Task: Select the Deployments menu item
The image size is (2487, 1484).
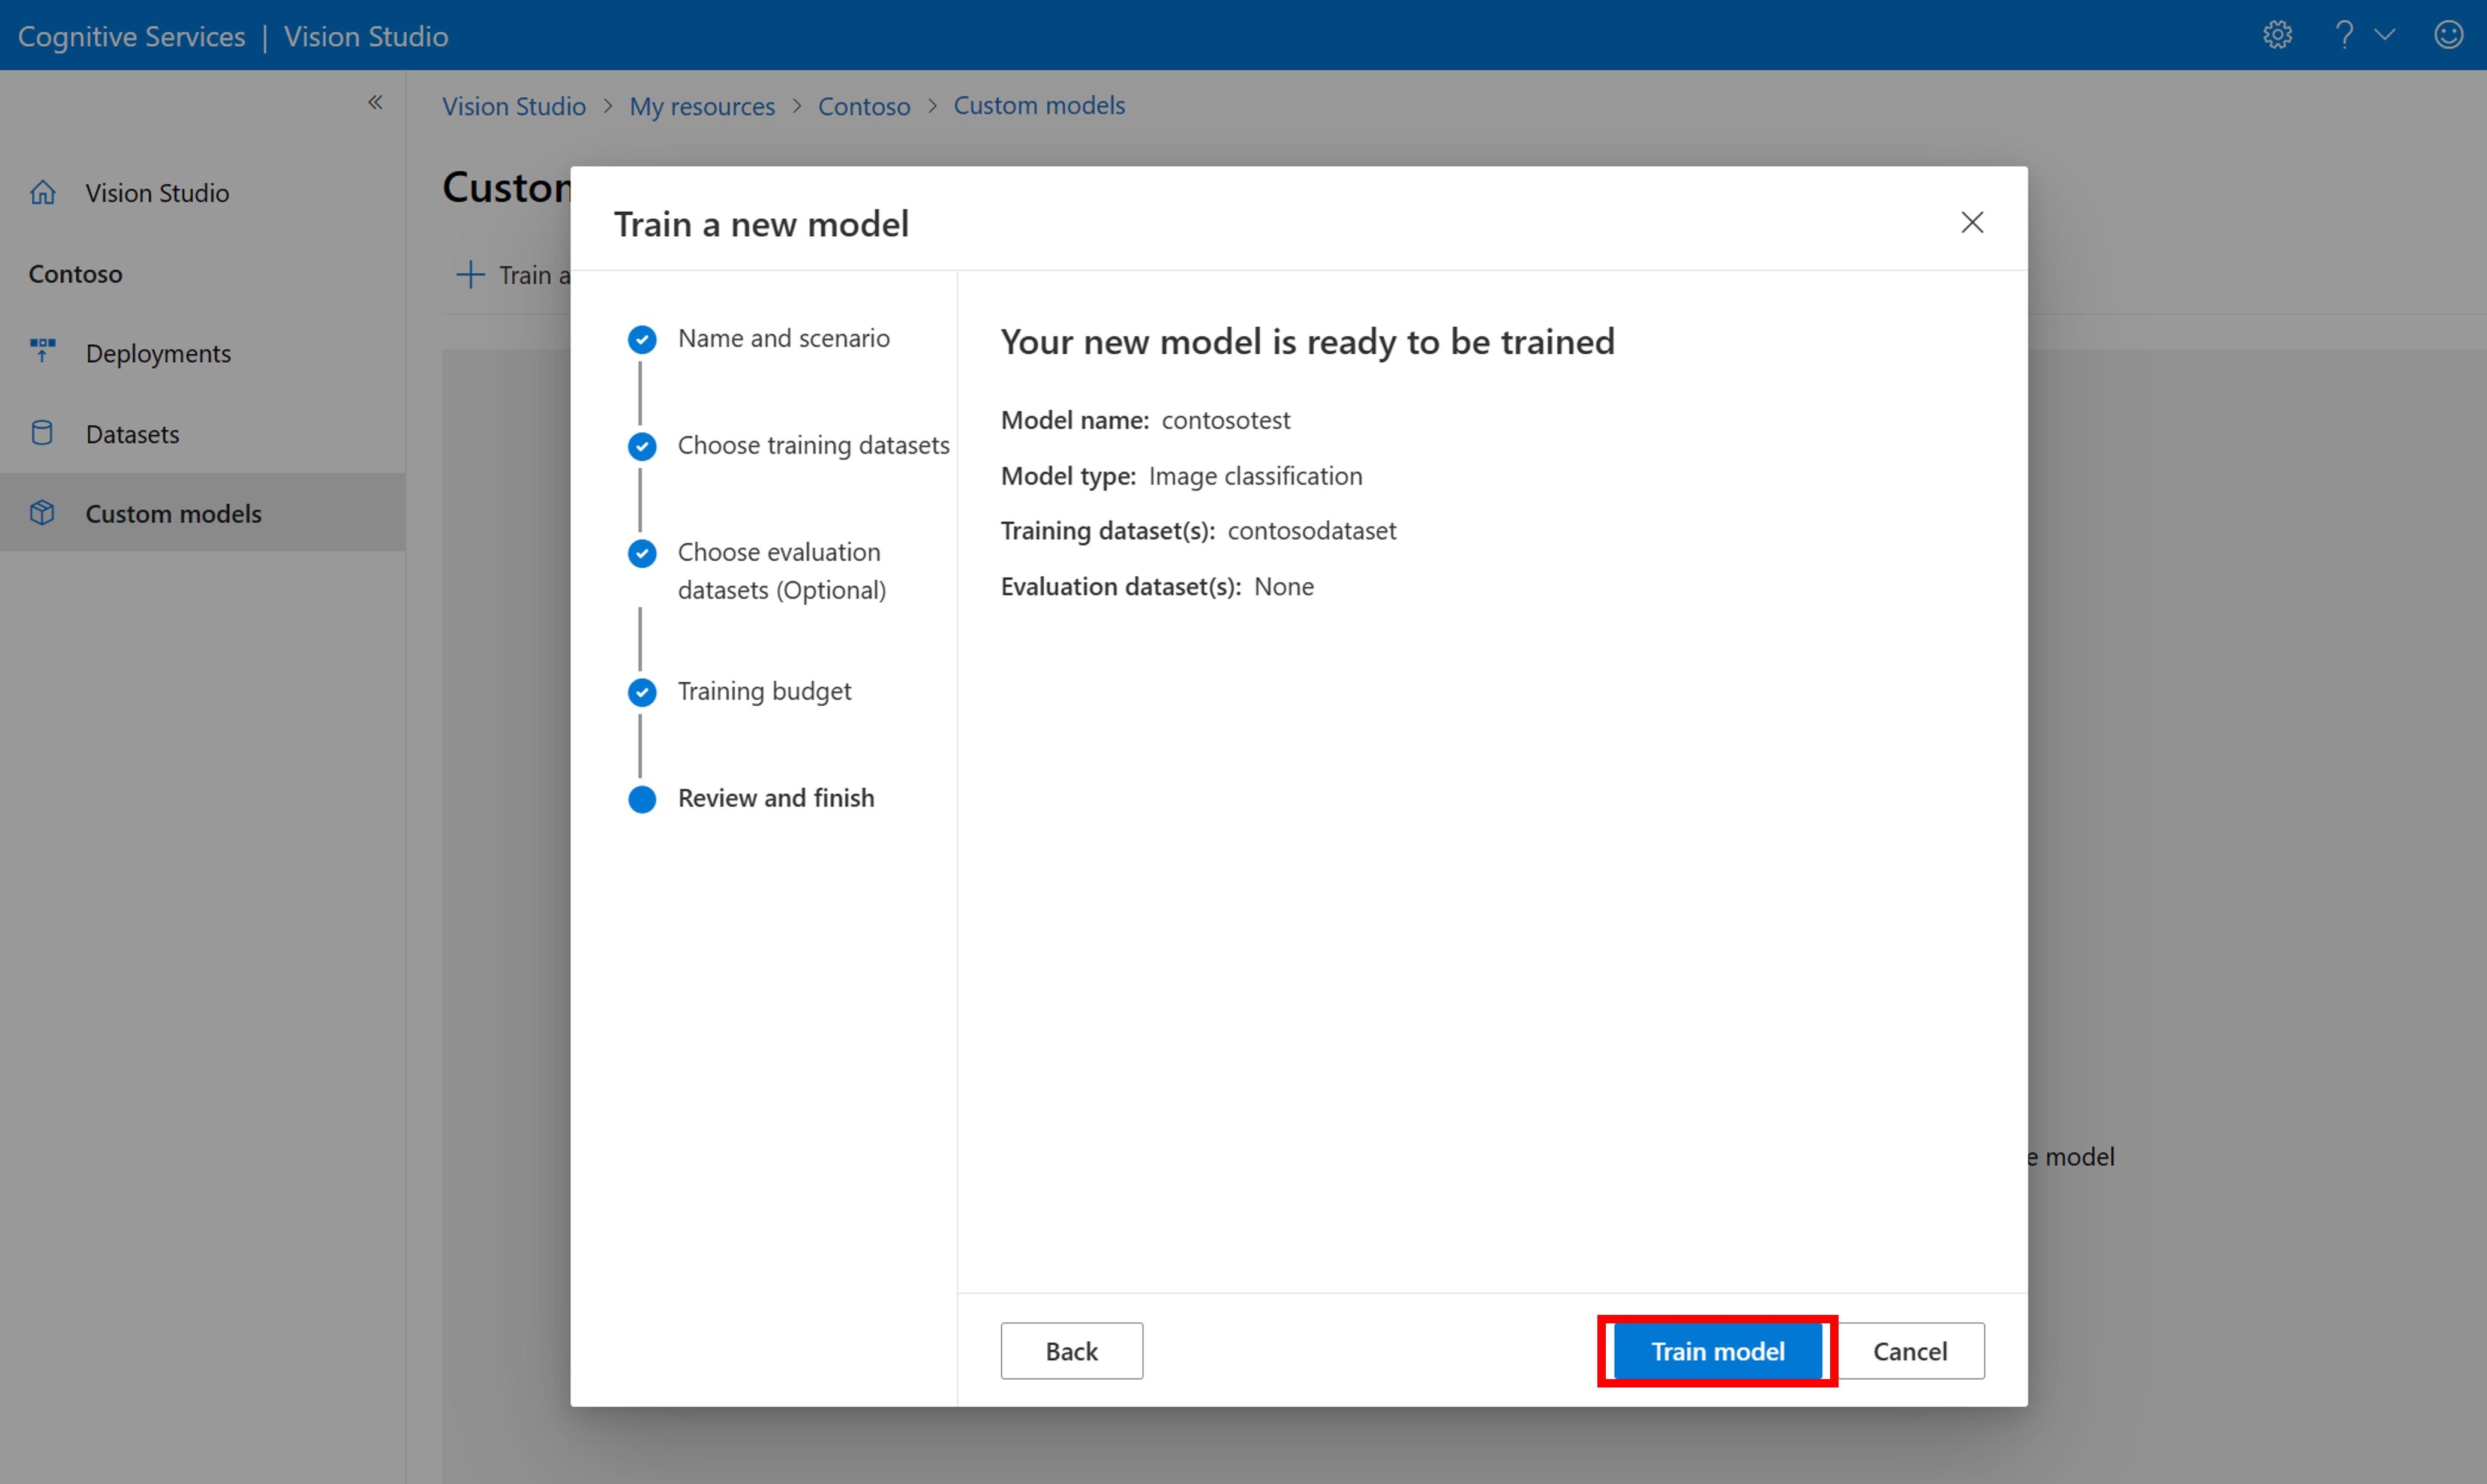Action: pos(159,351)
